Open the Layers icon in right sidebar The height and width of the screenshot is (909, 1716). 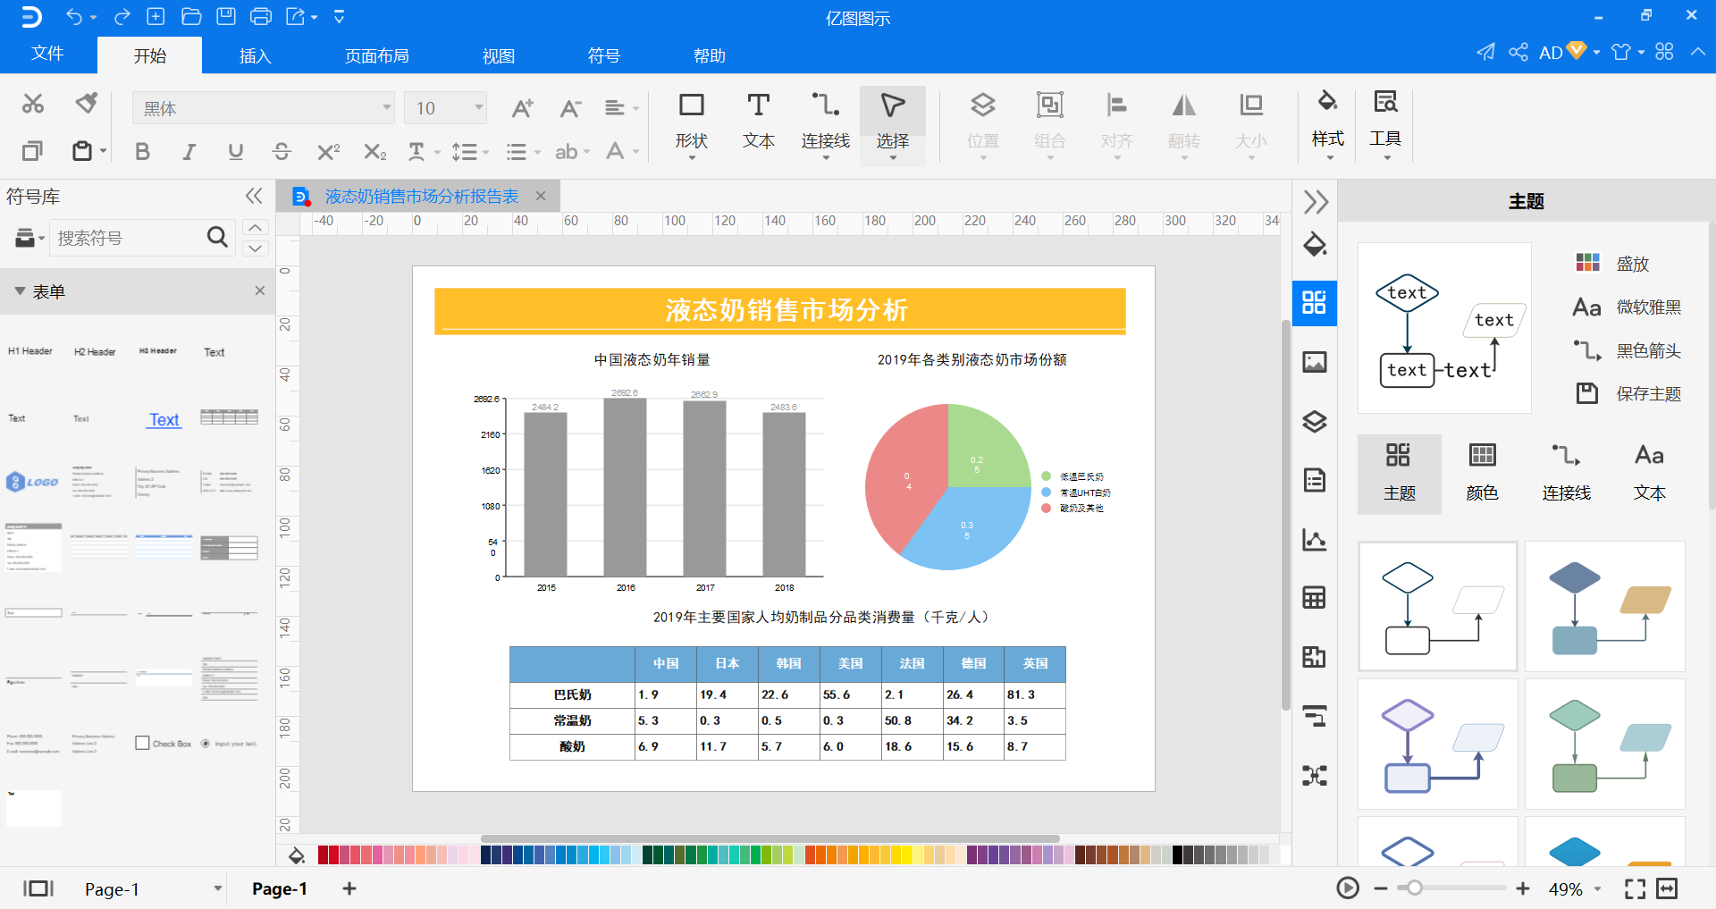[x=1314, y=421]
